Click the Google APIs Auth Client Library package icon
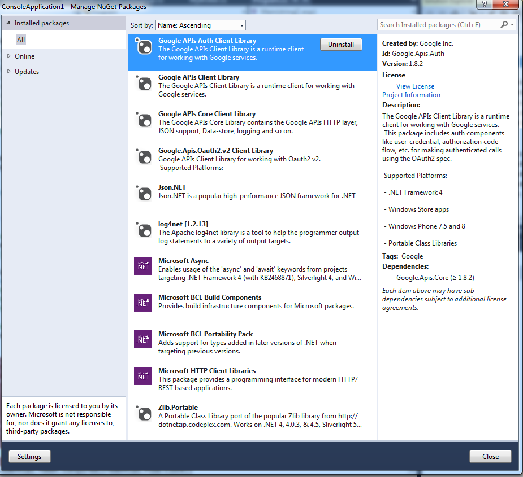 [144, 46]
